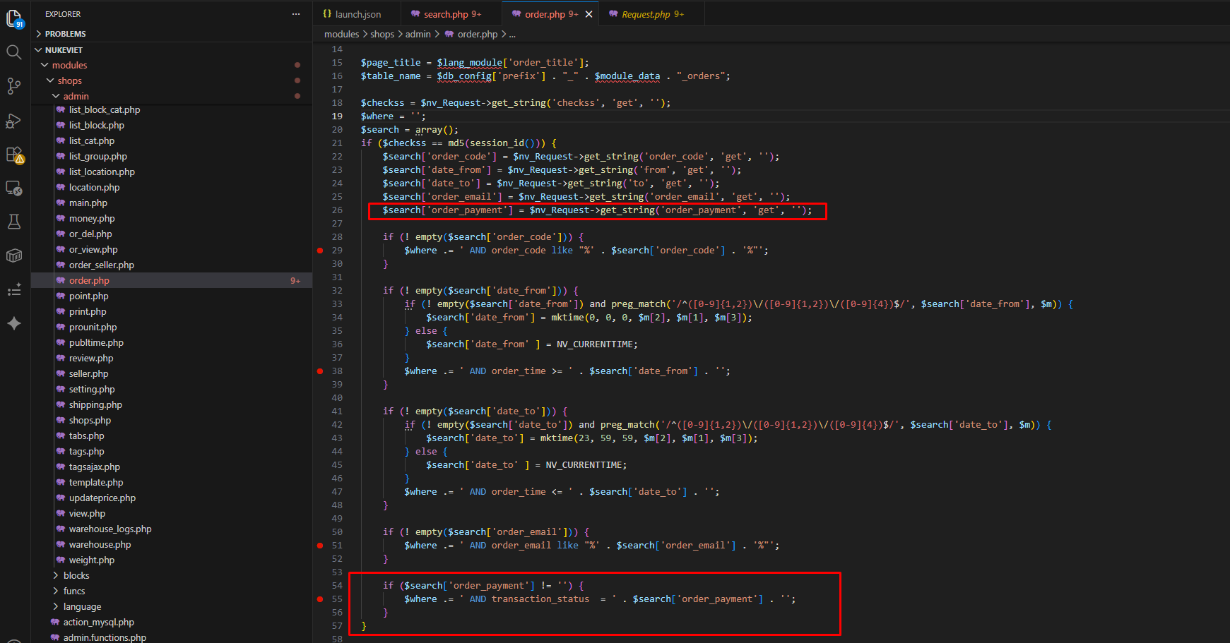Click the PHP icon beside weight.php
Viewport: 1230px width, 643px height.
[x=61, y=560]
